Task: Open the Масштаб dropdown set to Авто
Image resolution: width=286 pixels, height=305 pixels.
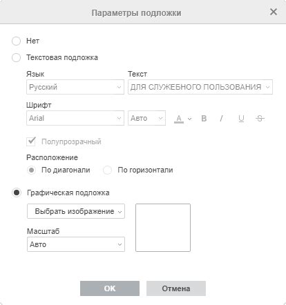Action: click(x=76, y=244)
